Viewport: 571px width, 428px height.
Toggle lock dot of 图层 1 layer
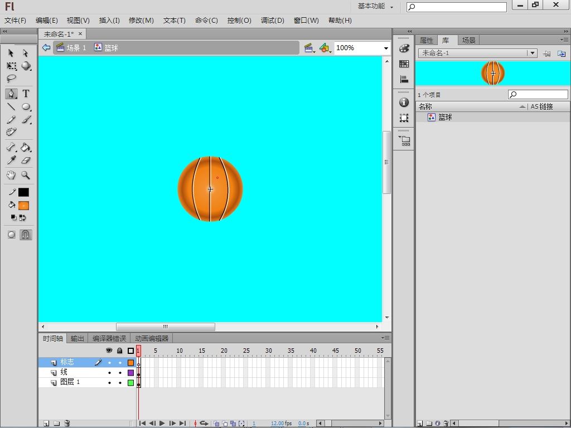point(120,383)
